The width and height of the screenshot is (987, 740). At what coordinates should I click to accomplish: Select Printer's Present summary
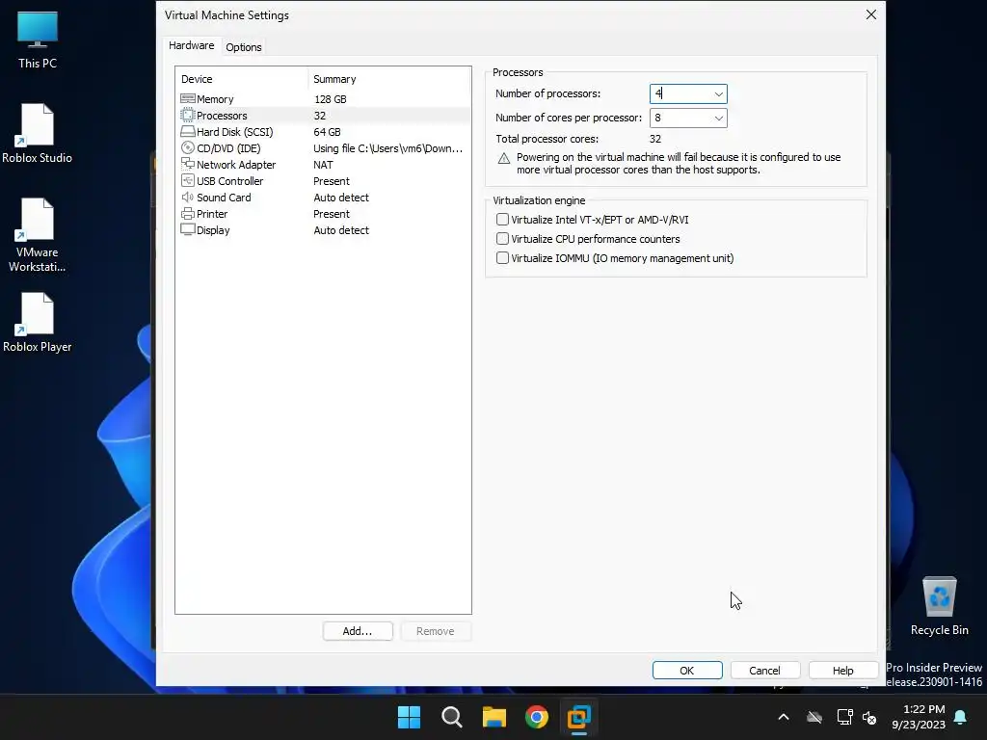(332, 213)
